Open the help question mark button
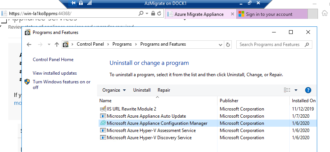The image size is (330, 152). 308,90
